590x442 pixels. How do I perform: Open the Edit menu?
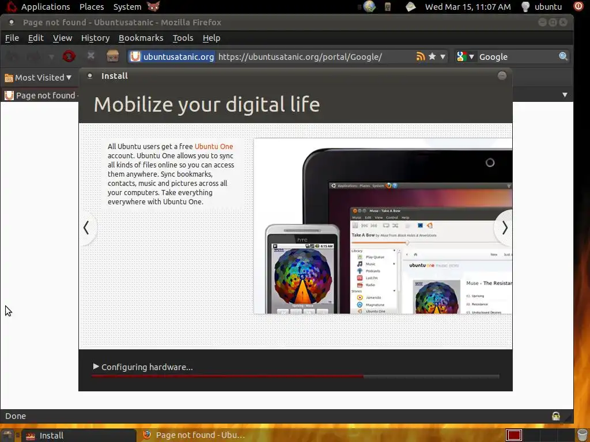[x=36, y=38]
